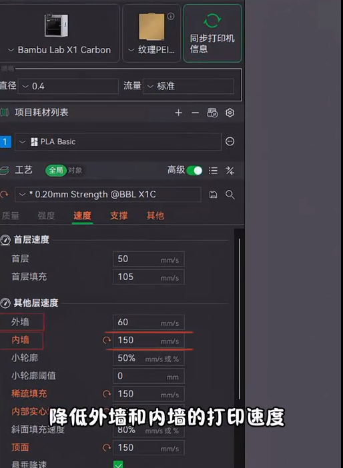
Task: Click the search settings magnifier icon
Action: coord(230,195)
